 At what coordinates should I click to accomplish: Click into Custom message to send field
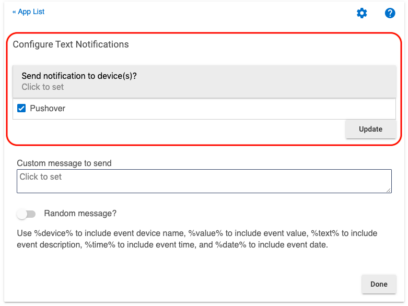204,181
